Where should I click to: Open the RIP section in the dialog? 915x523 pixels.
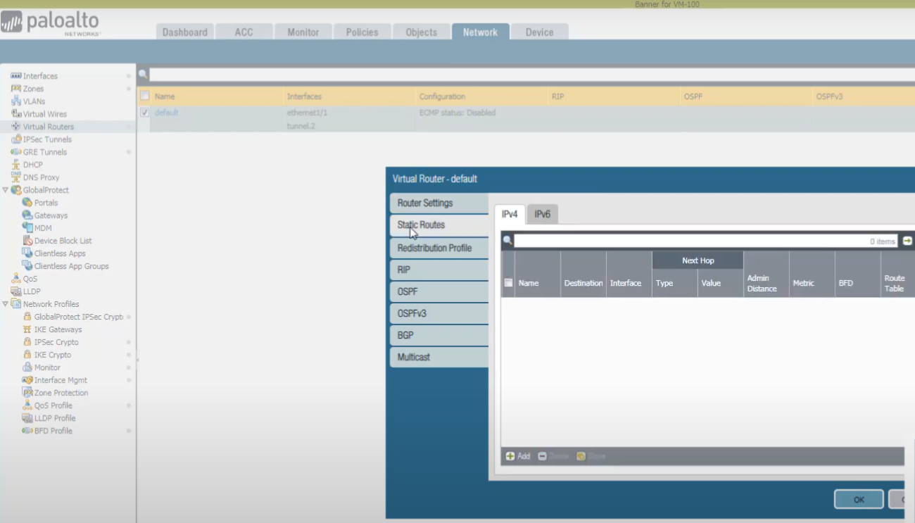(438, 270)
